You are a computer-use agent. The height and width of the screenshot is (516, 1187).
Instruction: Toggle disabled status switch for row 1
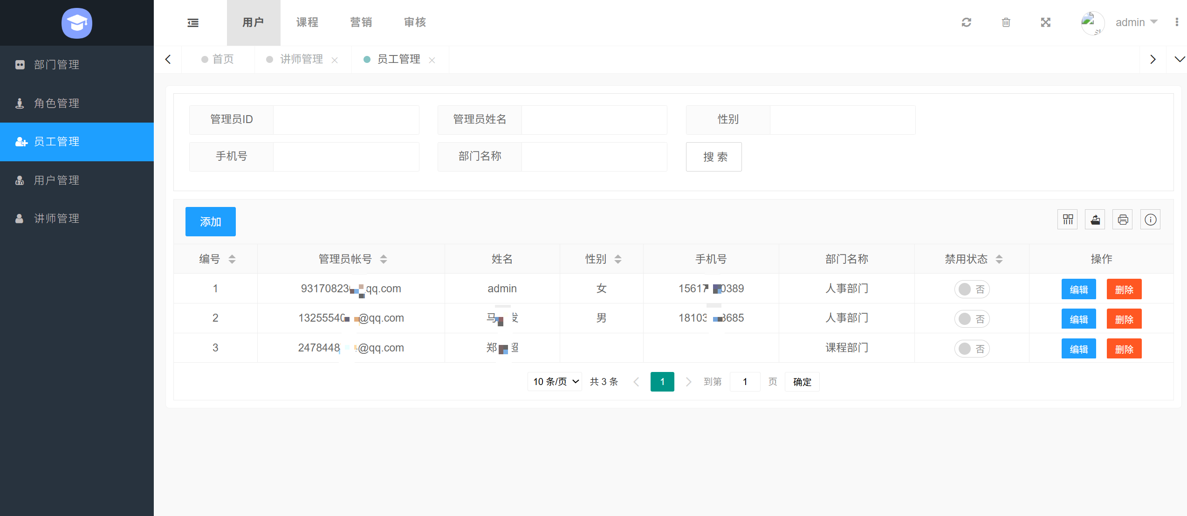pos(972,289)
